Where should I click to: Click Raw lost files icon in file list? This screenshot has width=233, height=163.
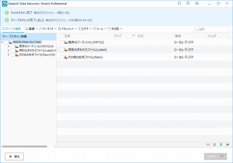(66, 57)
